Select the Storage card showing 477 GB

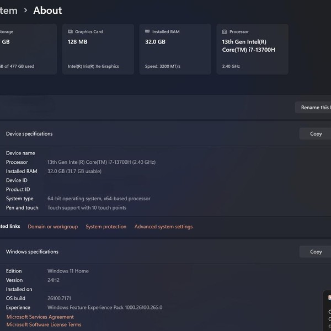[28, 49]
